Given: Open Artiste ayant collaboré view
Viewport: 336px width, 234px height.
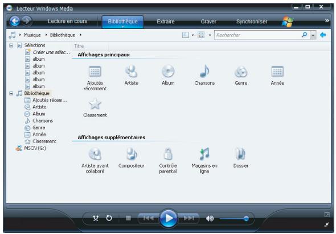Looking at the screenshot, I should coord(95,154).
